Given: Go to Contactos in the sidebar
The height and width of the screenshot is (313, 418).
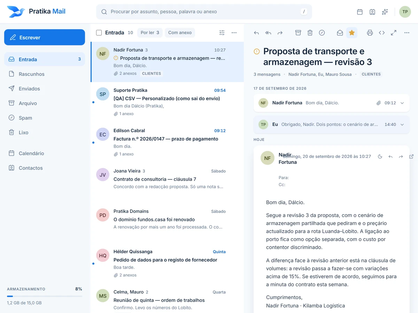Looking at the screenshot, I should click(45, 168).
